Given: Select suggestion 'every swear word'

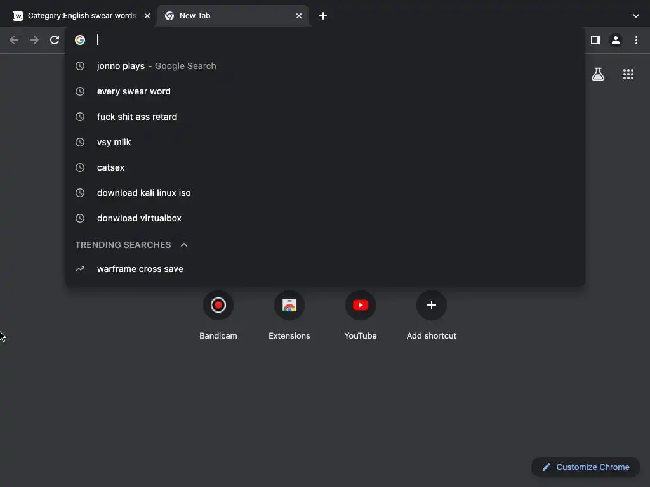Looking at the screenshot, I should [325, 91].
